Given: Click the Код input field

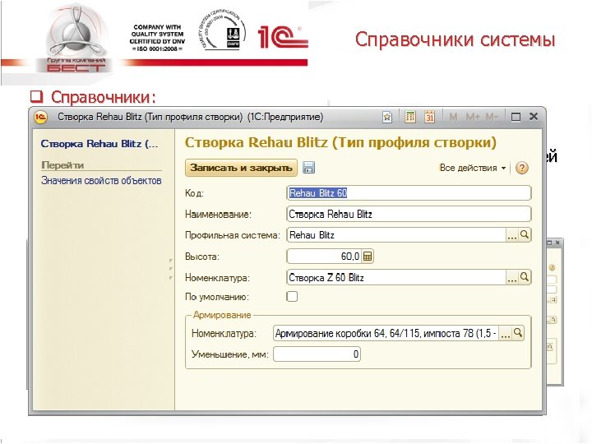Looking at the screenshot, I should point(409,193).
